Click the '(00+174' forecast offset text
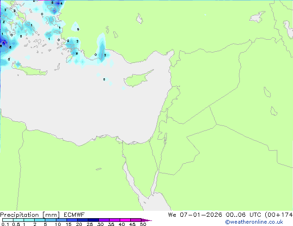293x226 pixels. [x=279, y=215]
